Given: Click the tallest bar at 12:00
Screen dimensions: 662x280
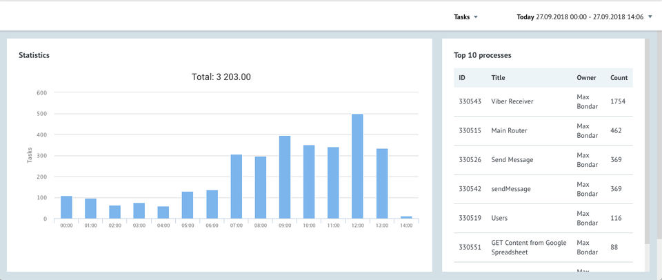Looking at the screenshot, I should point(357,167).
